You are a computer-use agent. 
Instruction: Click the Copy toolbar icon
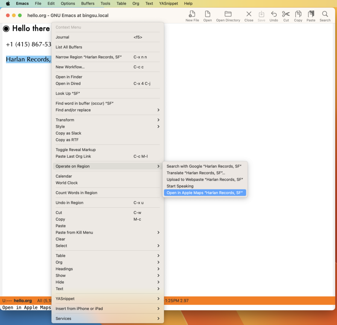click(x=298, y=14)
